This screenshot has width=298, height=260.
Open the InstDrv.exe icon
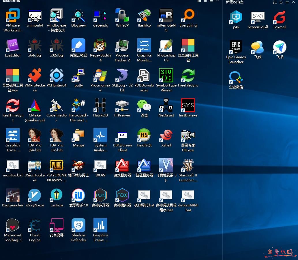pyautogui.click(x=188, y=105)
